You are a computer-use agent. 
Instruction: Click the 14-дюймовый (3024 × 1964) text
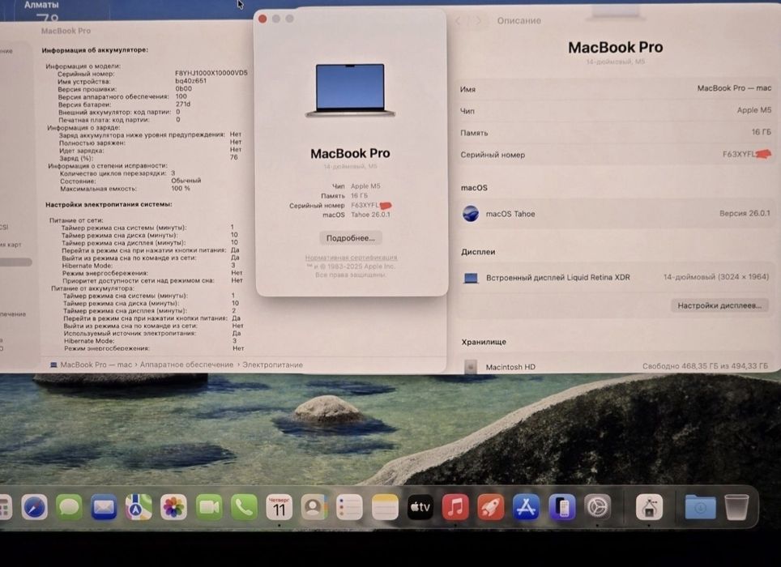715,277
